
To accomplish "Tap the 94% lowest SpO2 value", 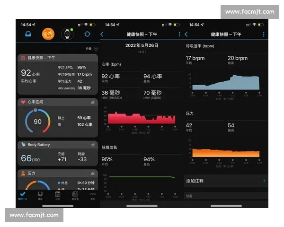I will (x=149, y=159).
